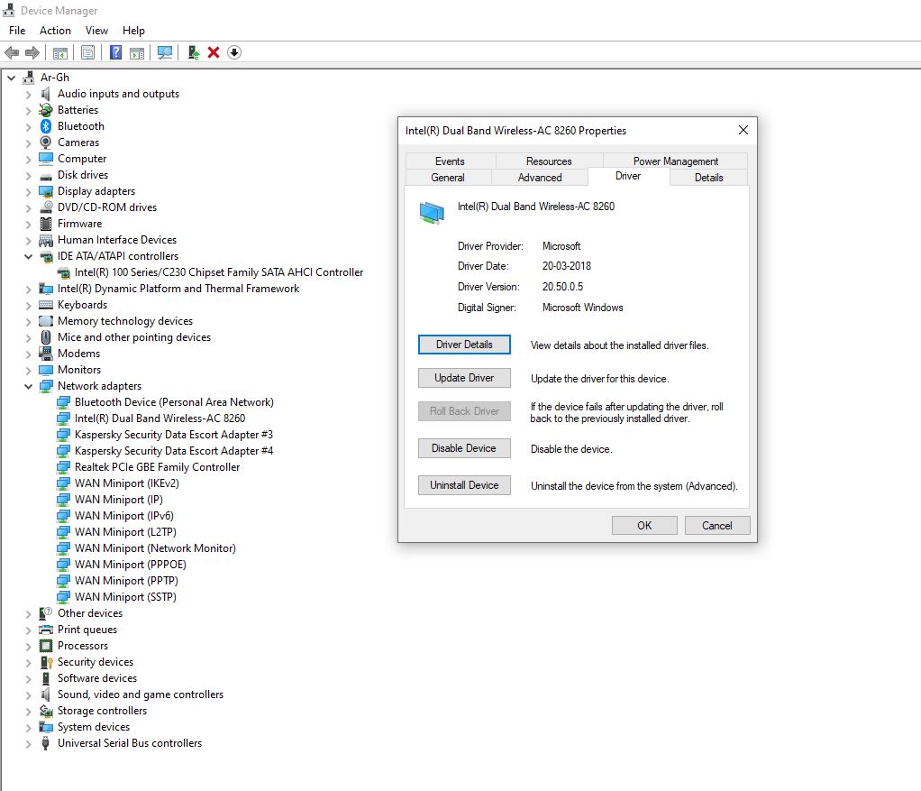
Task: Click the Monitors category icon
Action: pyautogui.click(x=46, y=370)
